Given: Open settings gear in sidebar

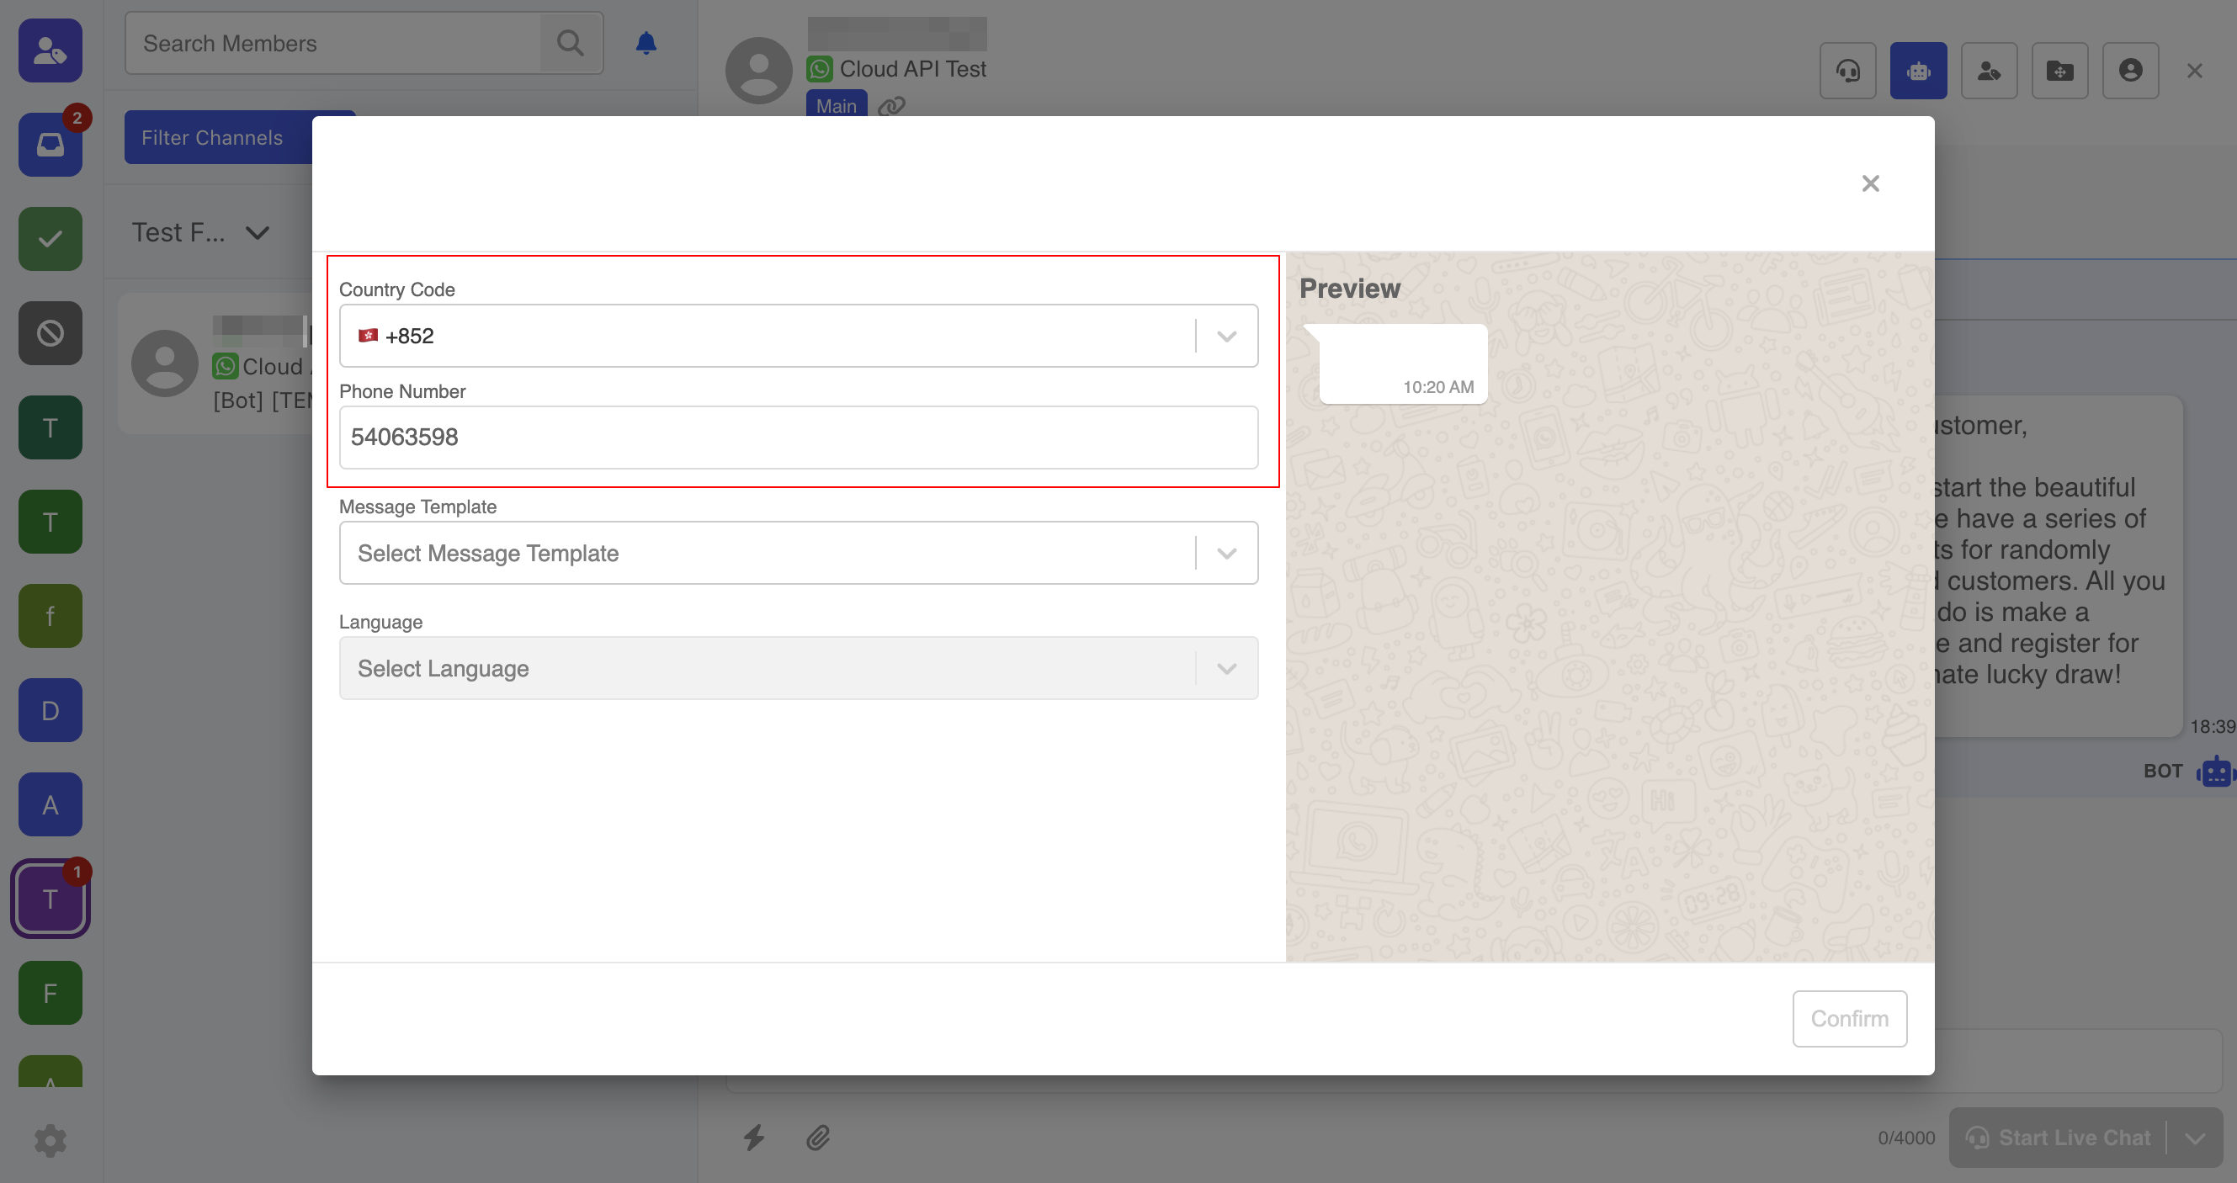Looking at the screenshot, I should pos(50,1140).
